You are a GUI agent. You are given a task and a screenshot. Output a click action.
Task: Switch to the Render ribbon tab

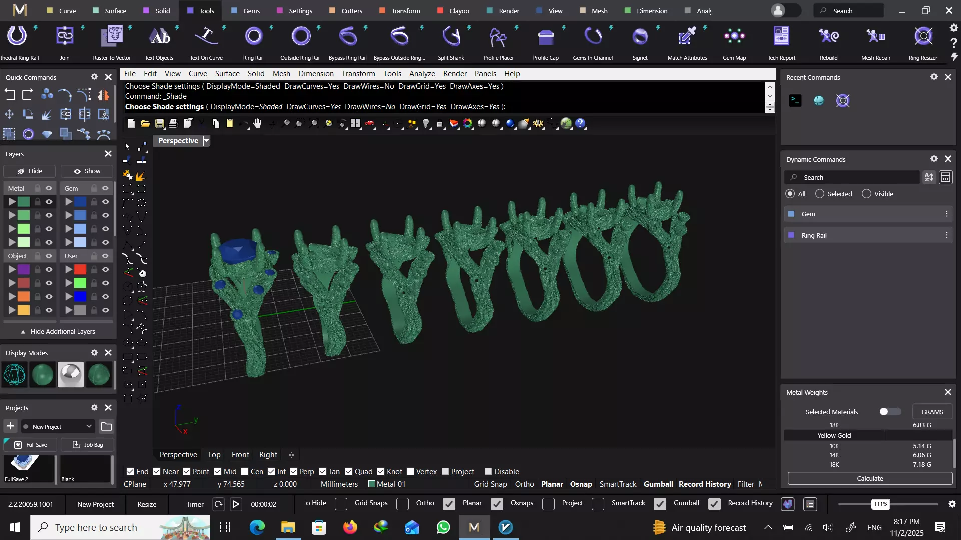503,11
